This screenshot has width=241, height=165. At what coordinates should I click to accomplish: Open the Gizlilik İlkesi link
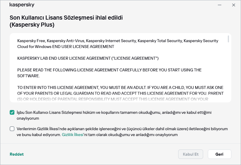point(73,135)
